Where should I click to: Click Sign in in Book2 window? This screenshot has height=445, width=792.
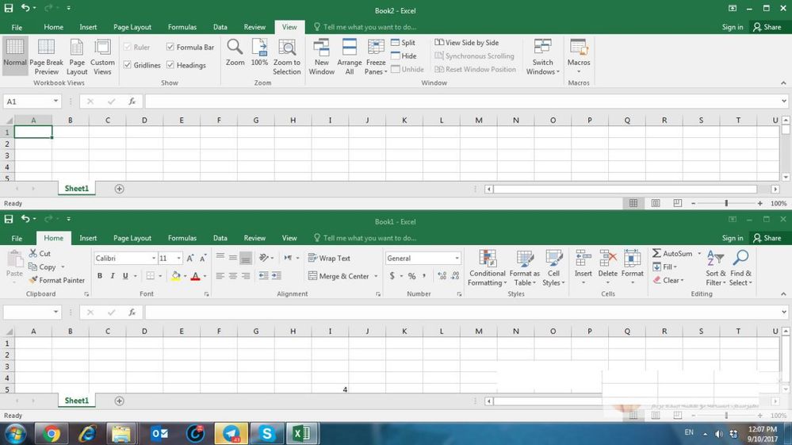point(733,27)
